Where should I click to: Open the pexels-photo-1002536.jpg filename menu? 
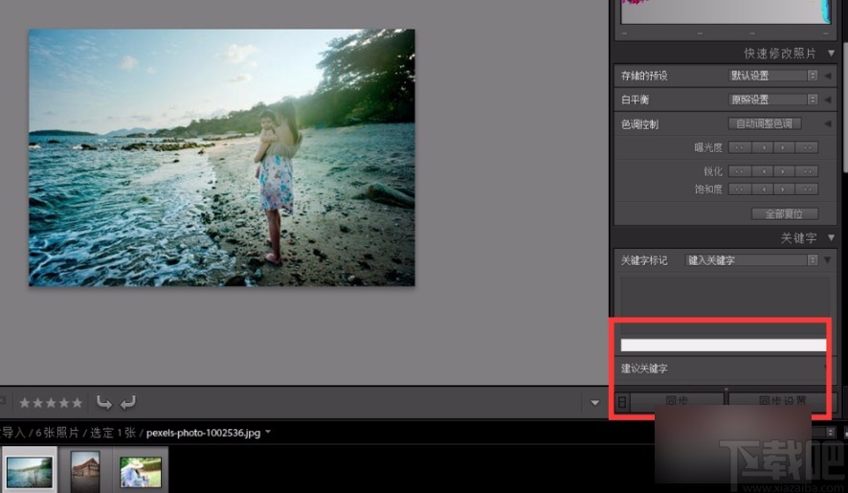(x=209, y=433)
